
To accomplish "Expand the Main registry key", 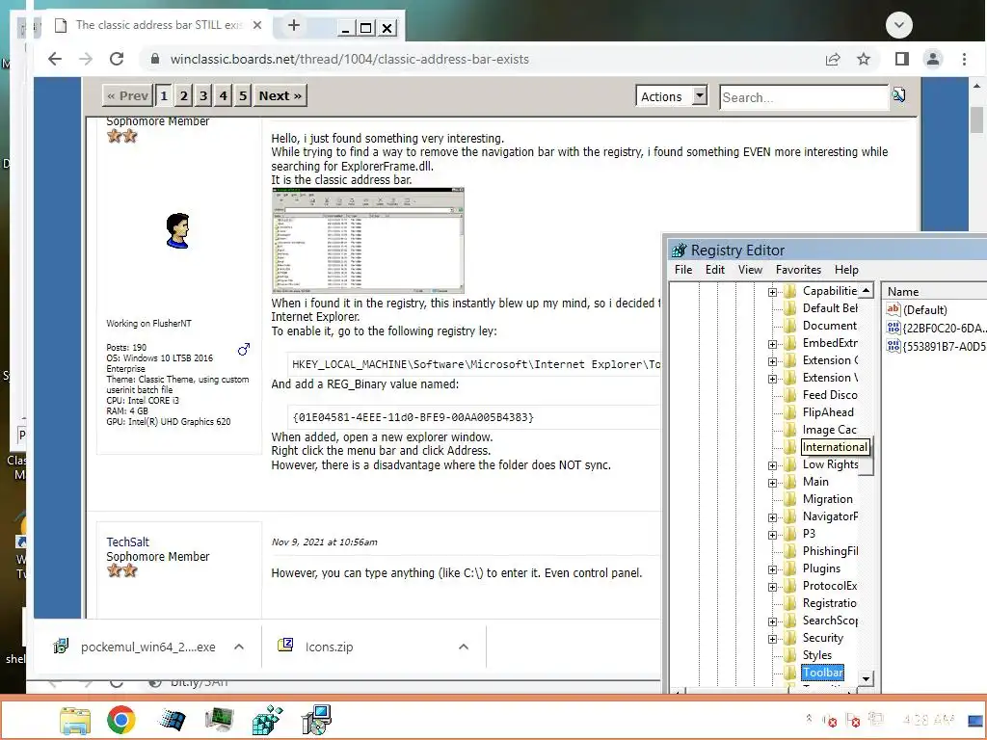I will tap(772, 484).
